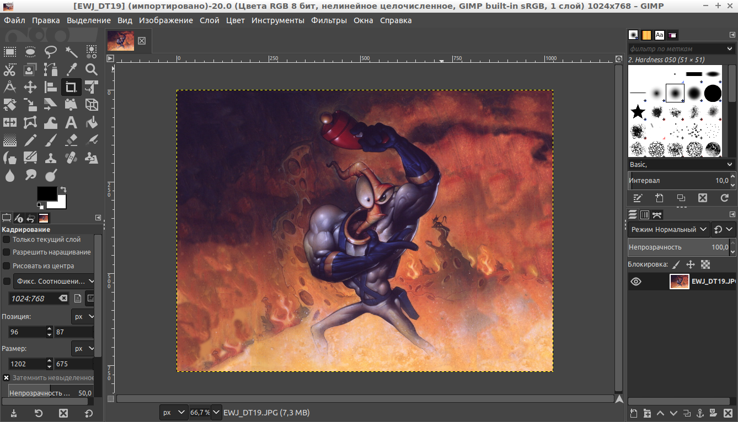Expand the 'фильтр по меткам' tag filter dropdown
738x422 pixels.
point(730,49)
